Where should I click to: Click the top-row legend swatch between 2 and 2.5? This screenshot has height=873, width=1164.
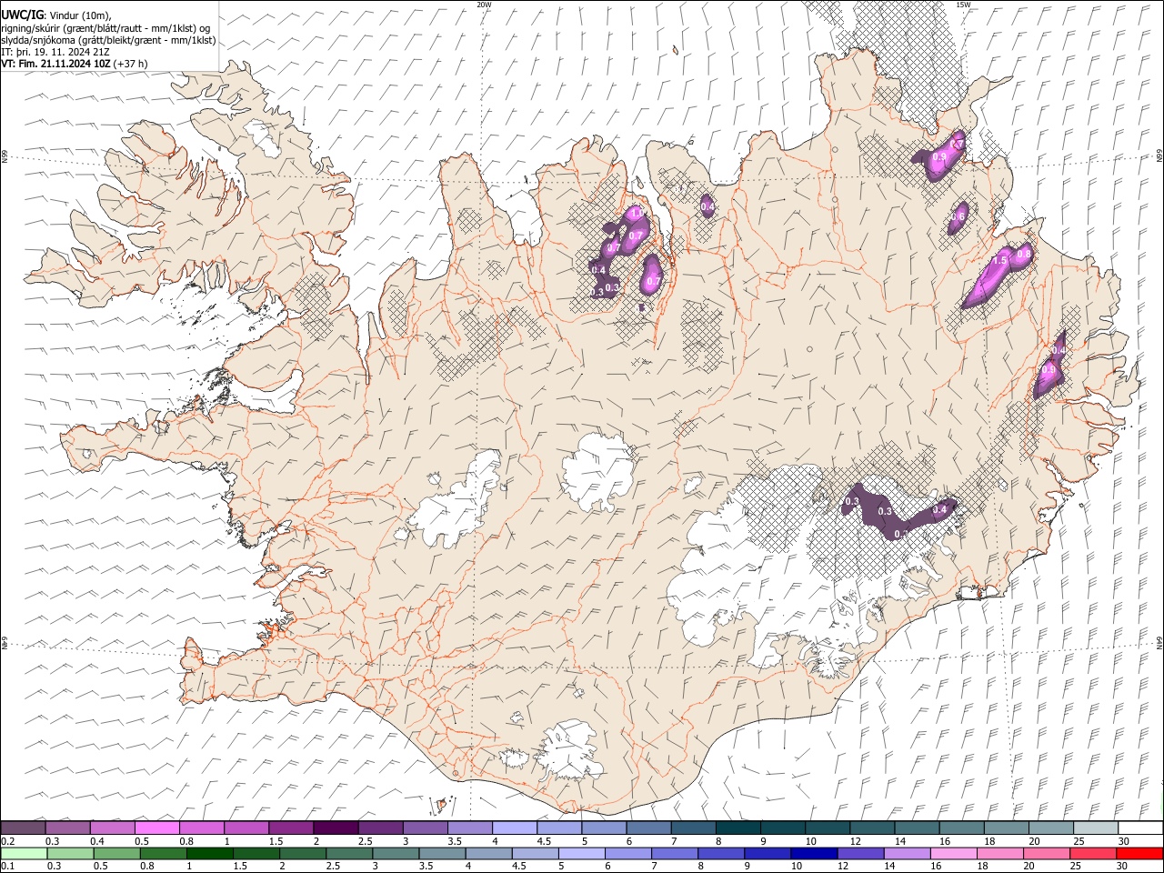point(336,828)
